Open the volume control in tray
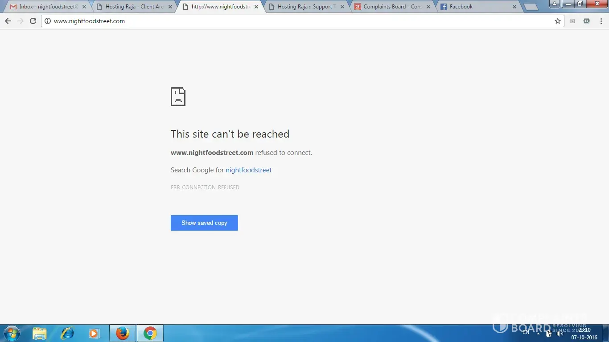Viewport: 609px width, 342px height. pos(560,334)
